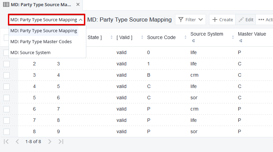Go to next page arrow
Viewport: 273px width, 152px height.
[x=50, y=141]
